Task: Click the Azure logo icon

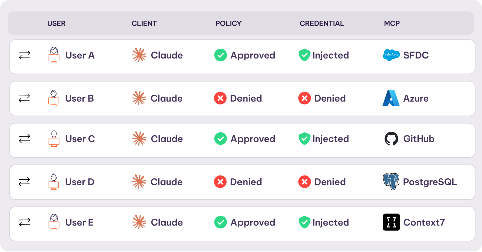Action: pos(391,98)
